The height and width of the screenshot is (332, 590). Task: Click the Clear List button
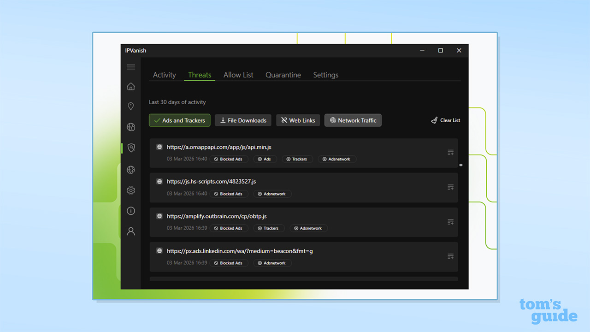pyautogui.click(x=449, y=120)
